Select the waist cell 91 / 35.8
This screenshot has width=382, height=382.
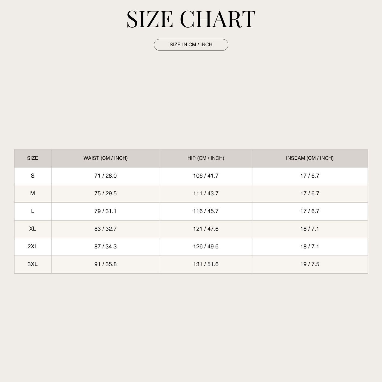click(x=106, y=264)
